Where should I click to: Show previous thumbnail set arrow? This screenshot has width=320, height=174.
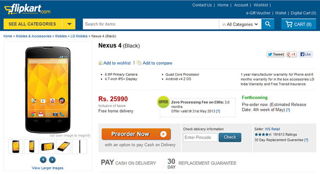point(43,159)
